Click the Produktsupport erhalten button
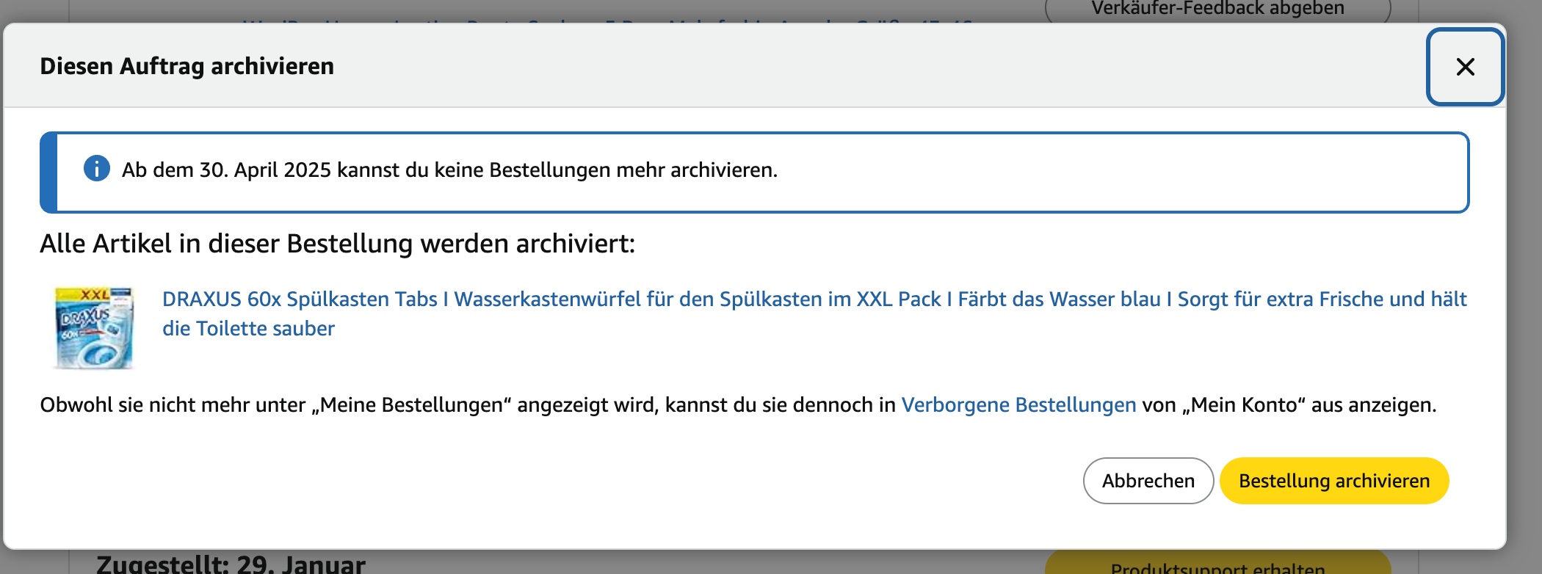Screen dimensions: 1542x574 tap(1217, 565)
